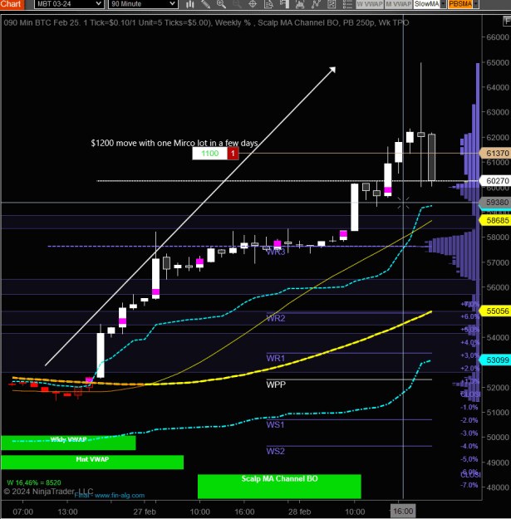Click the 65000 price axis label

point(498,62)
